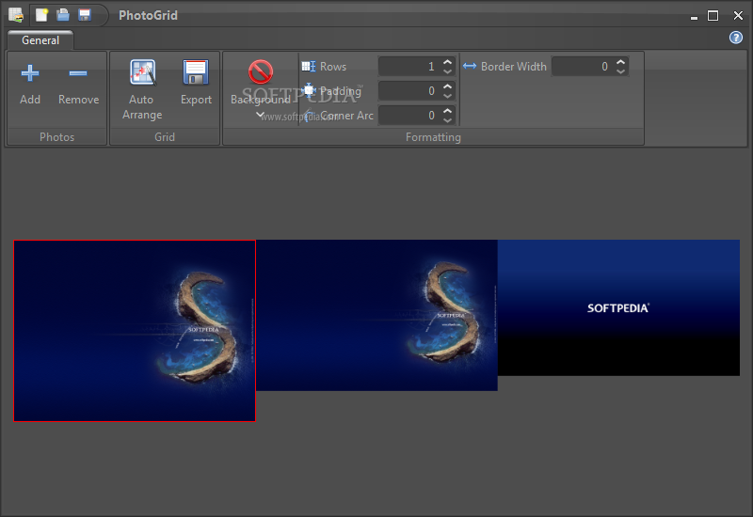Click the Open file icon in quick access bar
The image size is (753, 517).
63,15
